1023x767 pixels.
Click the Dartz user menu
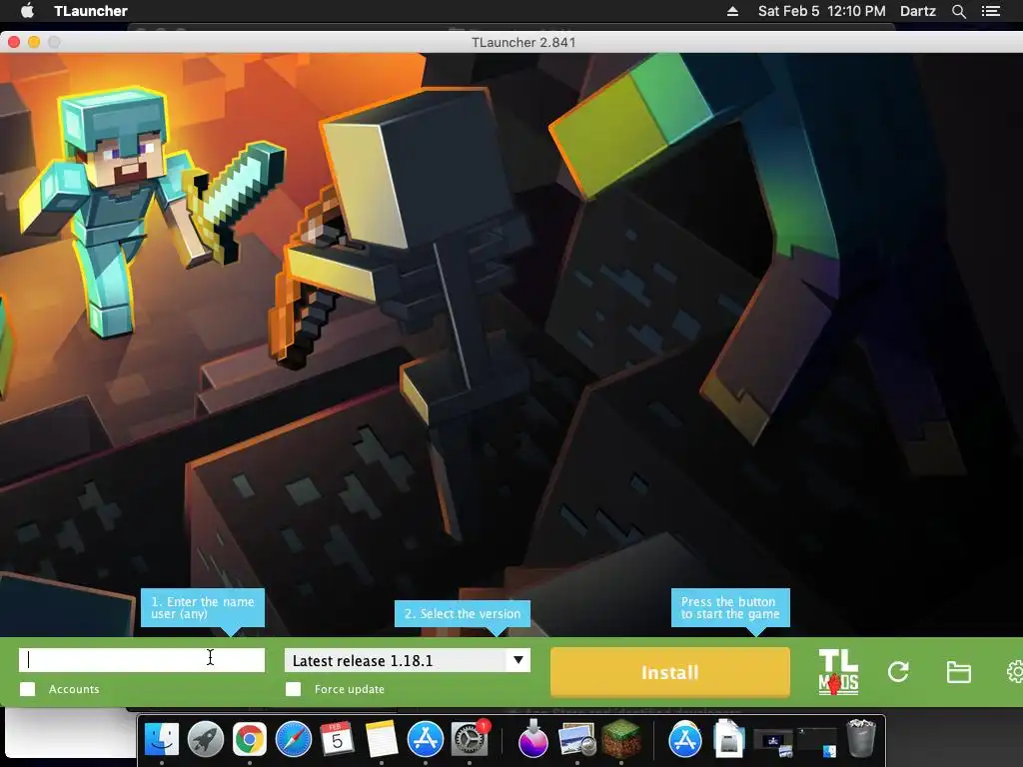(917, 11)
